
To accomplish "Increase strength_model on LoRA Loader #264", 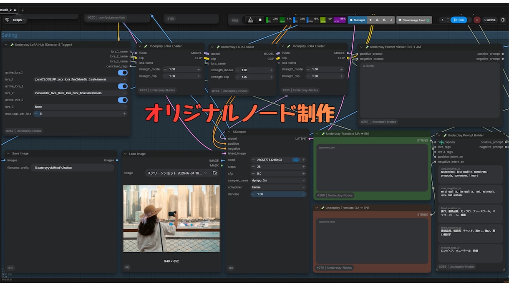I will (x=271, y=70).
